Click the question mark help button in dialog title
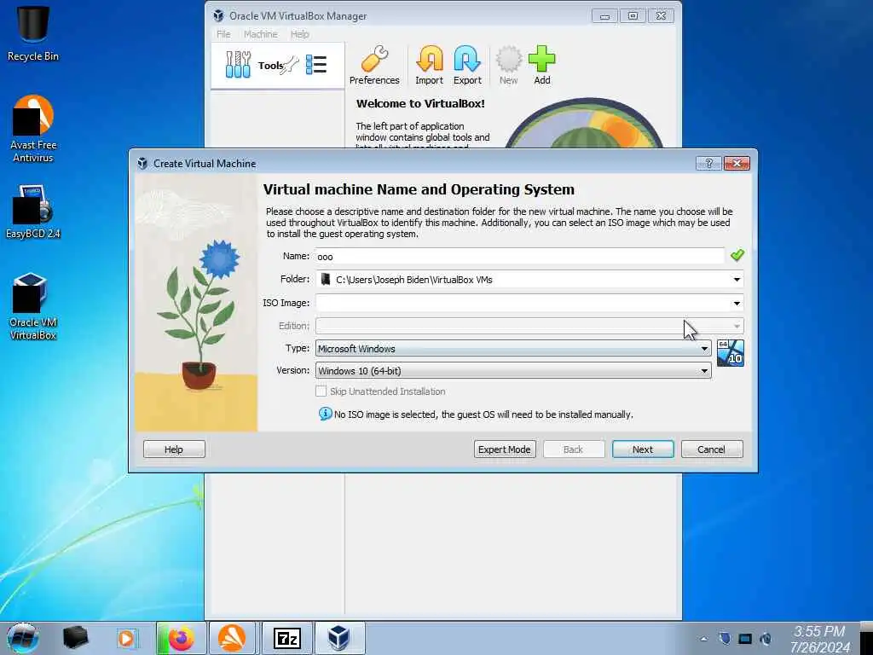 tap(708, 163)
